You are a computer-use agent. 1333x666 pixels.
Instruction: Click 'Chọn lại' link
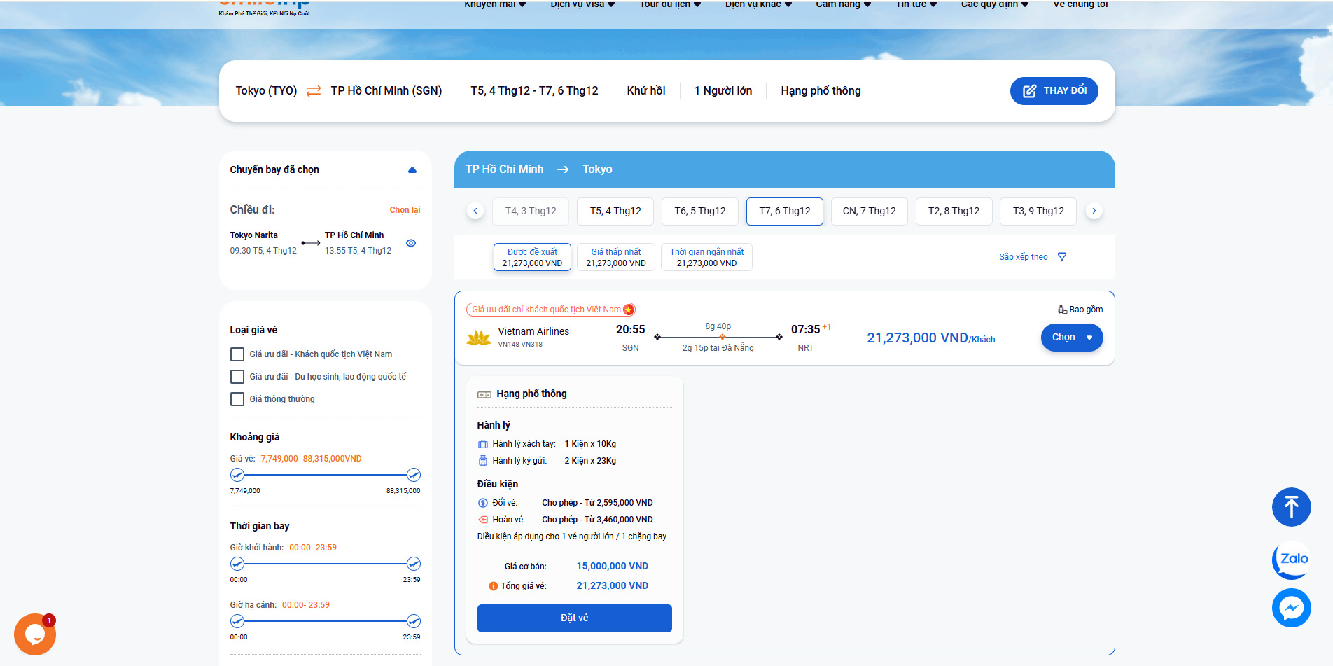(405, 210)
